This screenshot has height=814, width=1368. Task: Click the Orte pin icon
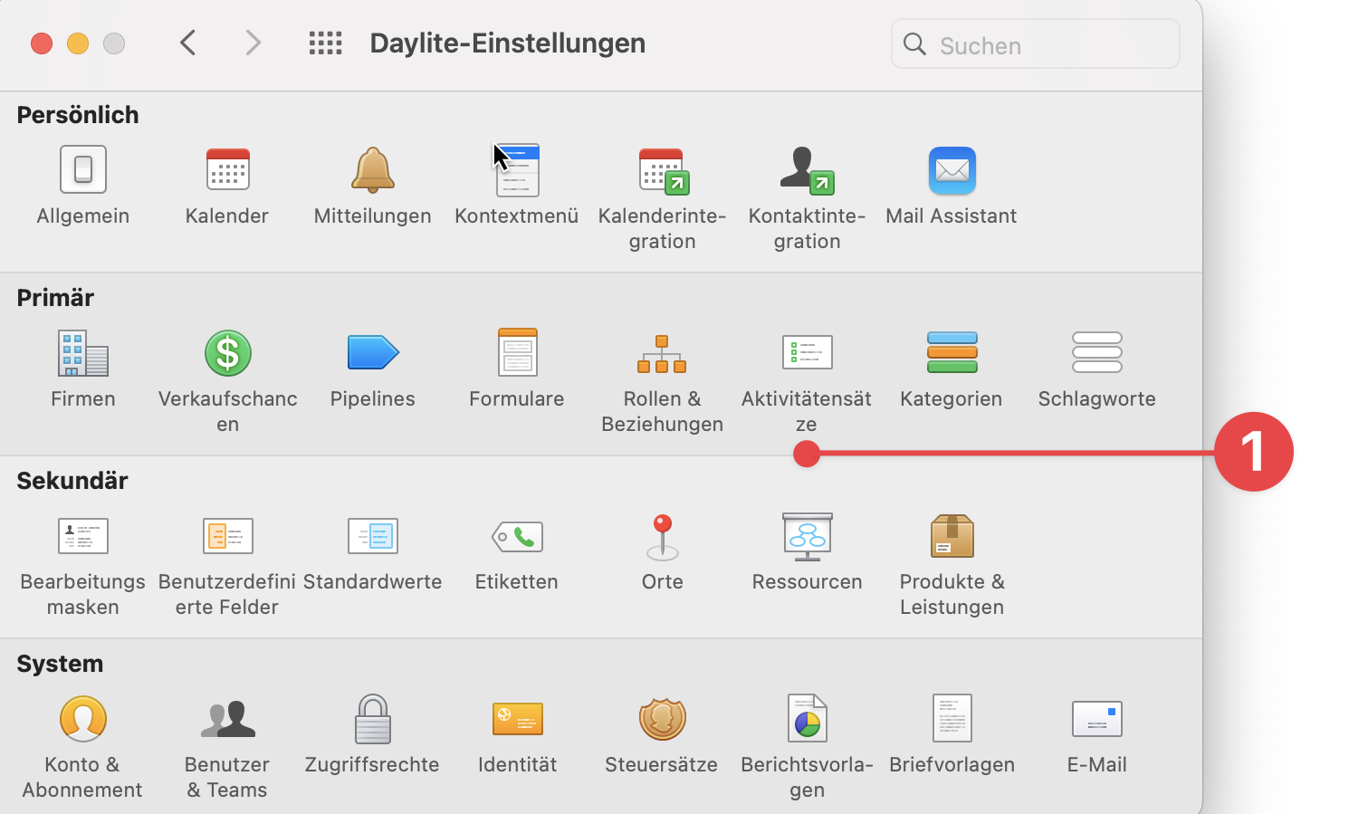tap(662, 536)
